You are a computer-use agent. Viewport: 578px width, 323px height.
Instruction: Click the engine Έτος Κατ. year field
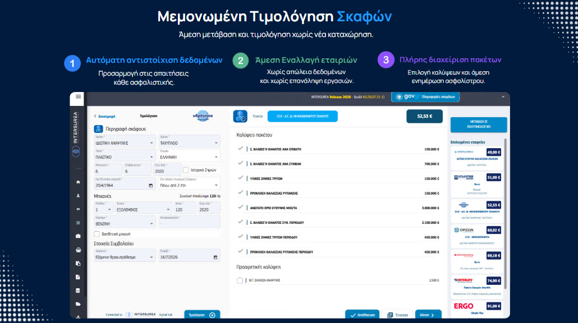click(x=209, y=207)
